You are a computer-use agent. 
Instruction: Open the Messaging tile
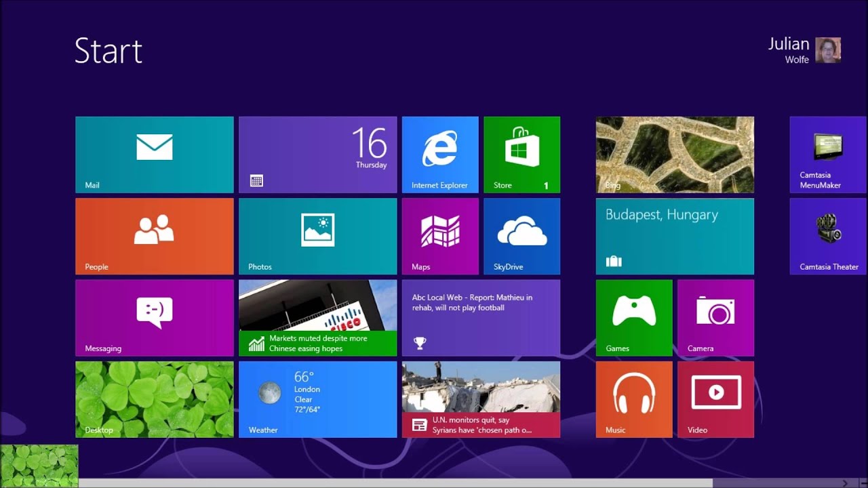pos(155,318)
